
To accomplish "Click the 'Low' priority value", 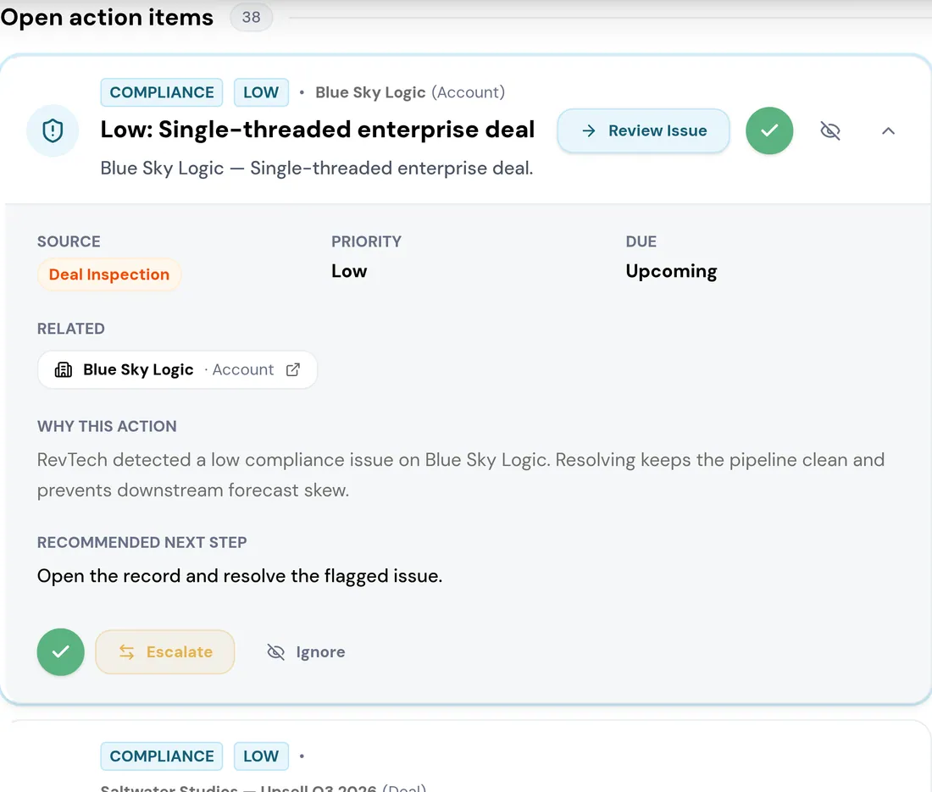I will pos(349,271).
